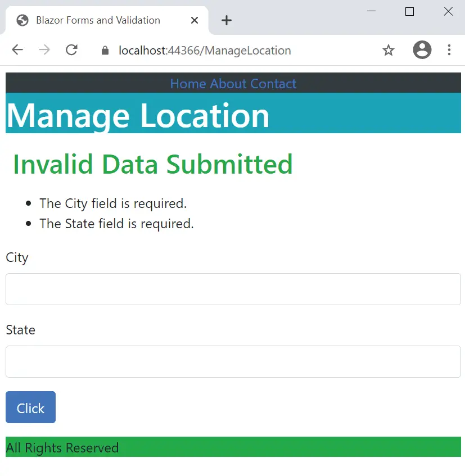This screenshot has height=476, width=465.
Task: Click the globe favicon on the tab
Action: (21, 20)
